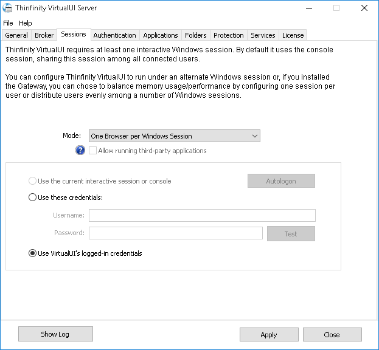Toggle Allow running third-party applications checkbox
The height and width of the screenshot is (350, 379).
(x=92, y=151)
